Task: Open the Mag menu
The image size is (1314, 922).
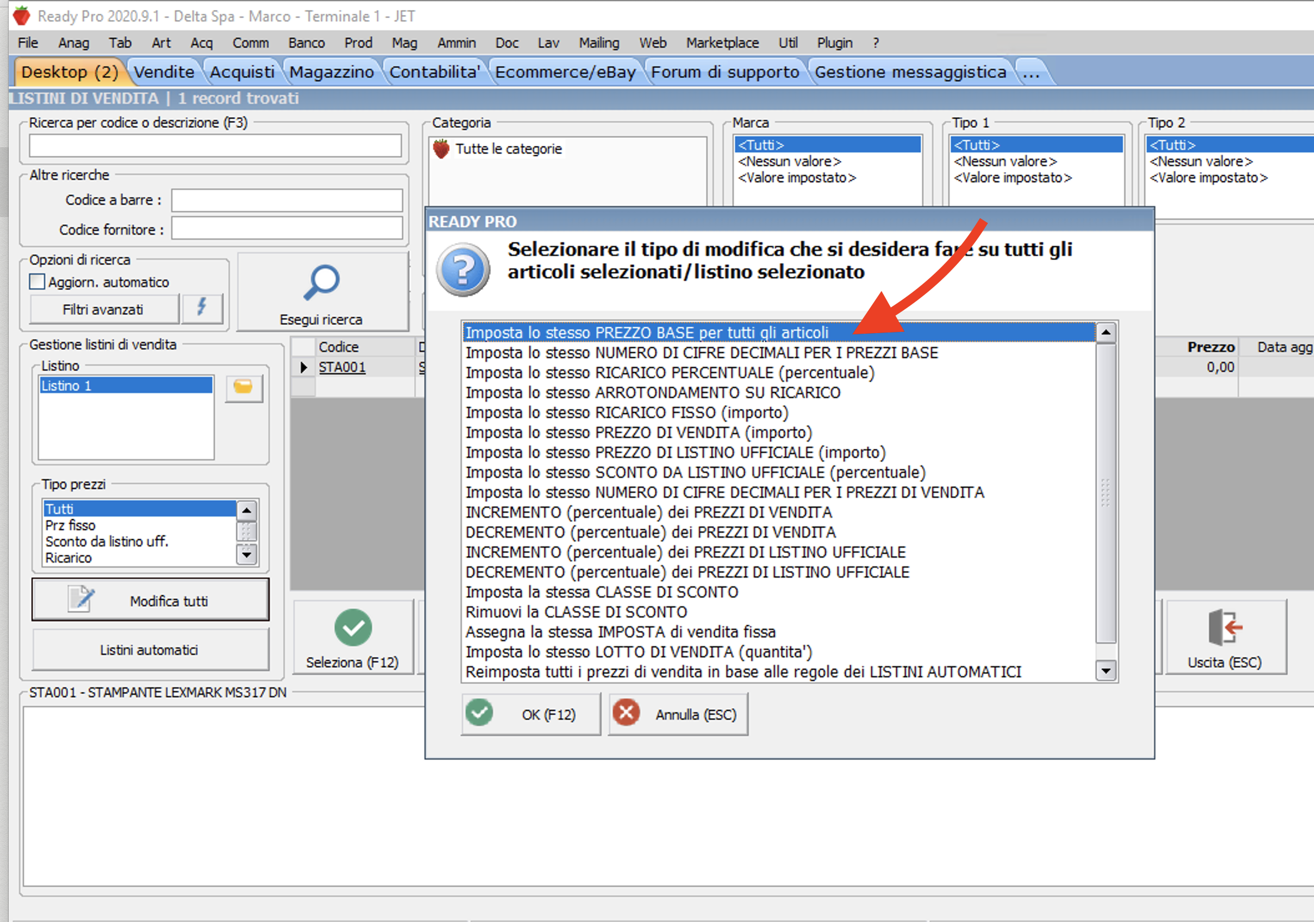Action: [x=404, y=42]
